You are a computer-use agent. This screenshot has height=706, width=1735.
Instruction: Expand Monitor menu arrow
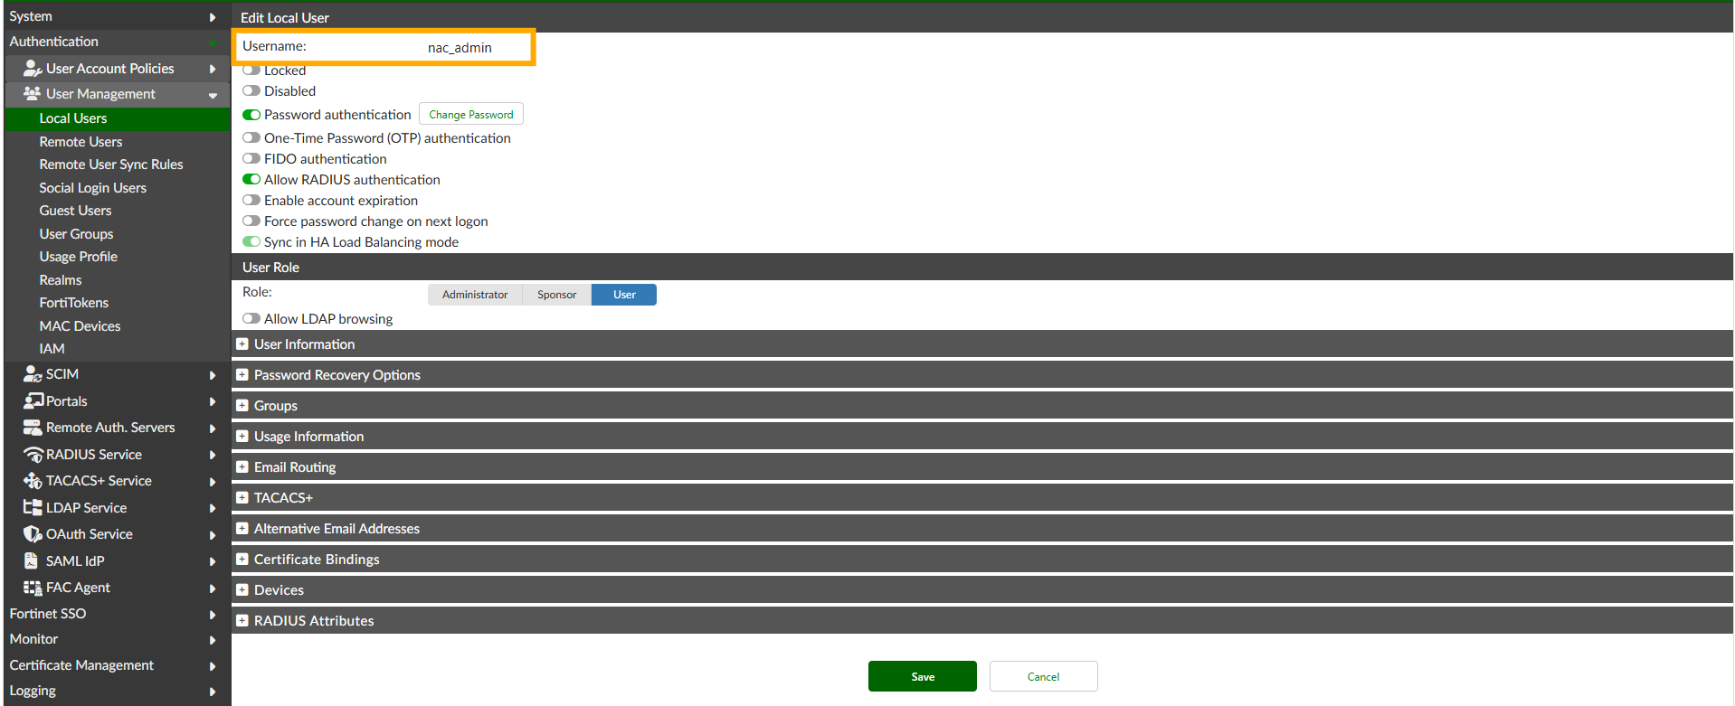point(213,640)
